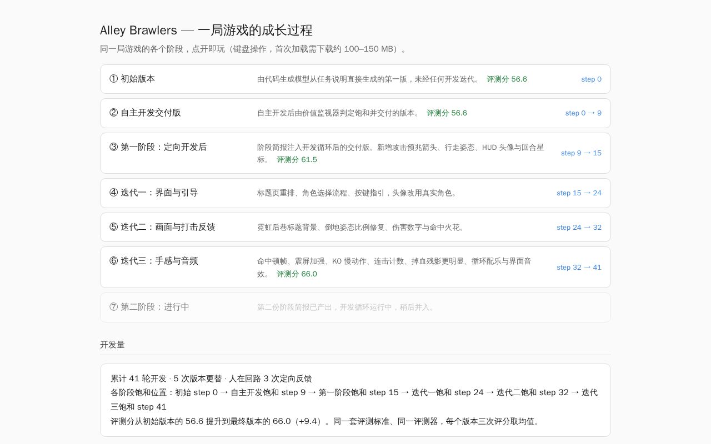The image size is (711, 444).
Task: Click the 评测分 66.0 score
Action: pyautogui.click(x=297, y=274)
